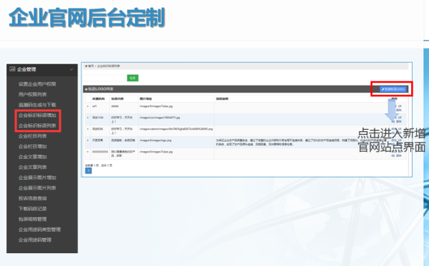Screen dimensions: 429x266
Task: Open 企业展示图片列表 menu item
Action: [x=37, y=188]
